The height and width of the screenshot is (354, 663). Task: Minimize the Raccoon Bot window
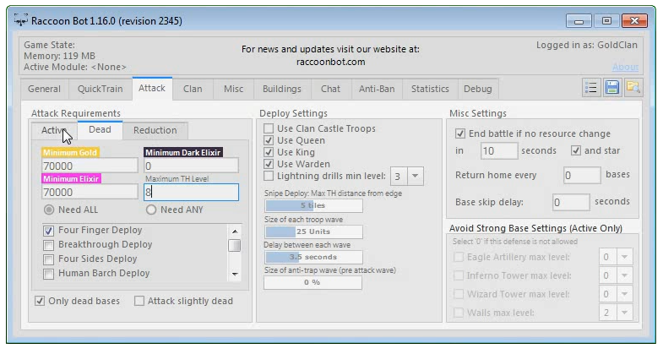pos(579,21)
